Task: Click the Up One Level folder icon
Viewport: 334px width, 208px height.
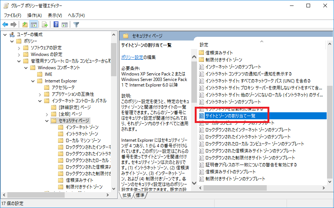Action: [x=25, y=25]
